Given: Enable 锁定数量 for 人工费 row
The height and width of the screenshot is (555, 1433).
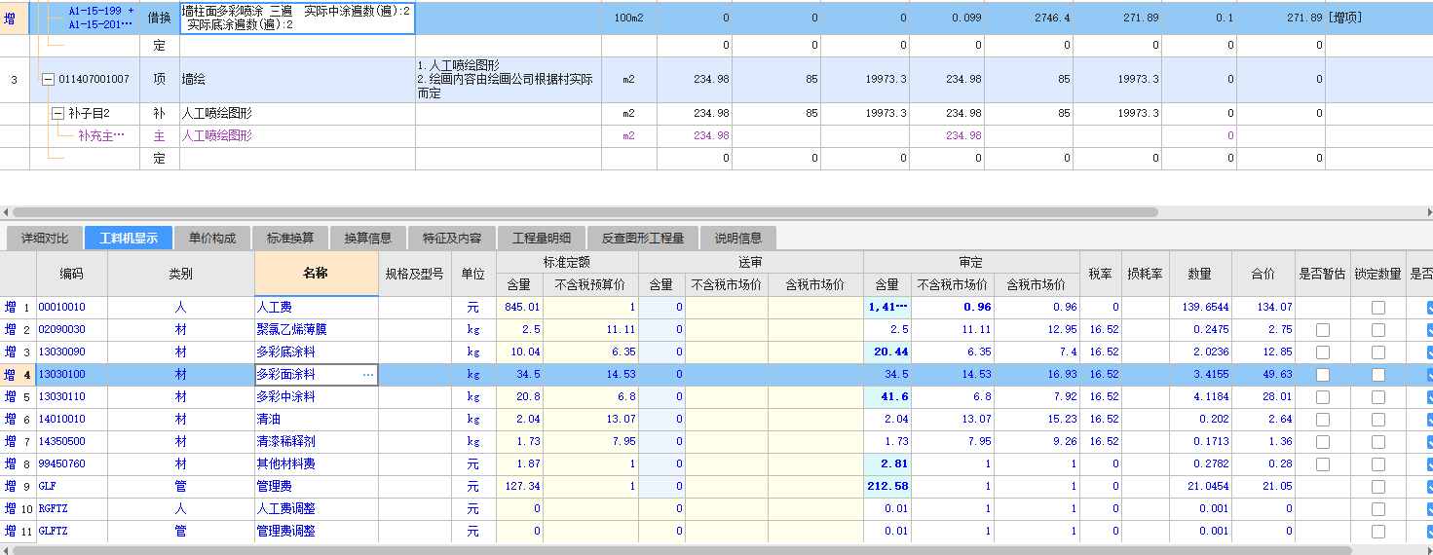Looking at the screenshot, I should (1377, 308).
